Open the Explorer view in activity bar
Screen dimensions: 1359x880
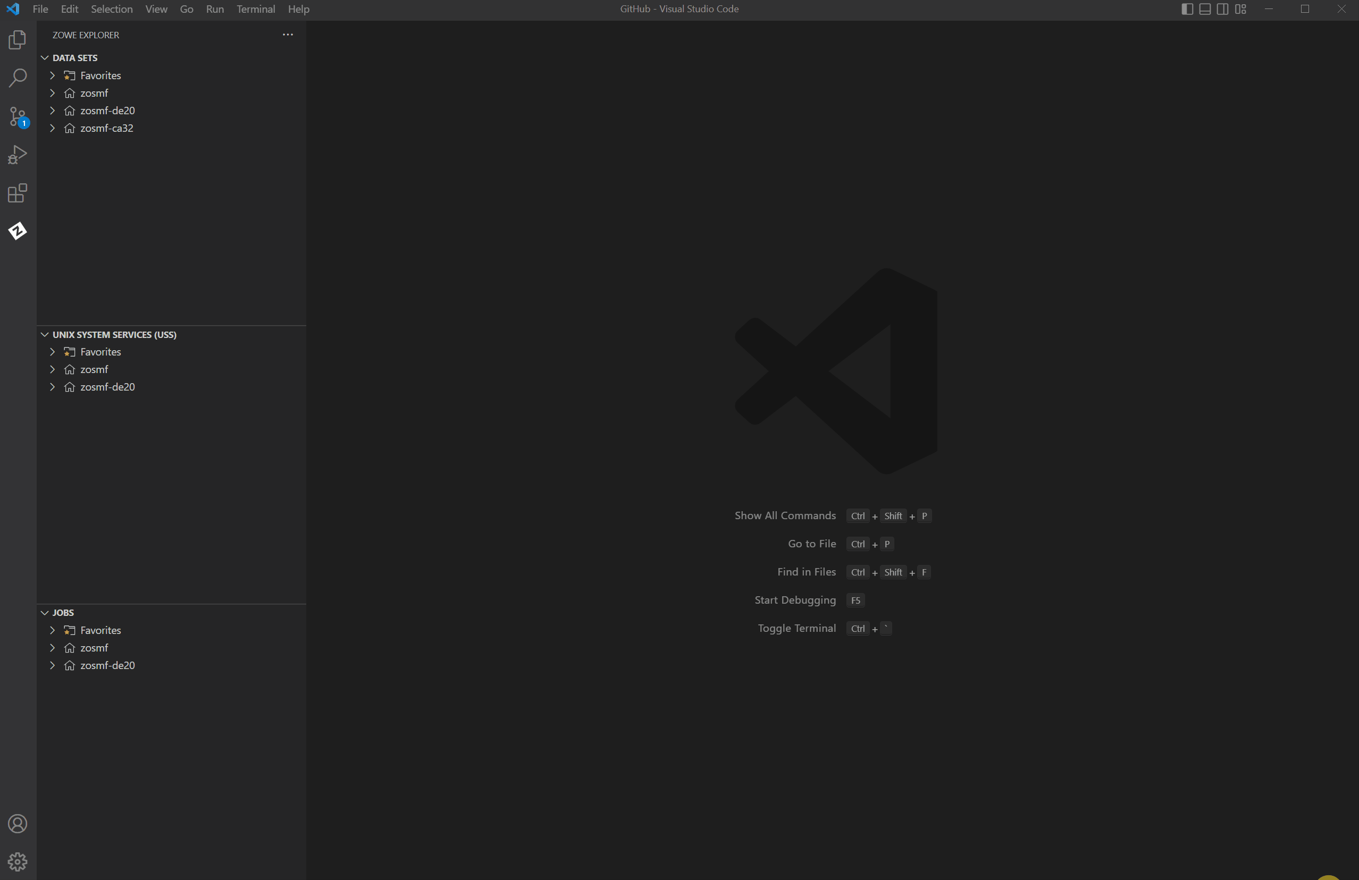pyautogui.click(x=18, y=40)
